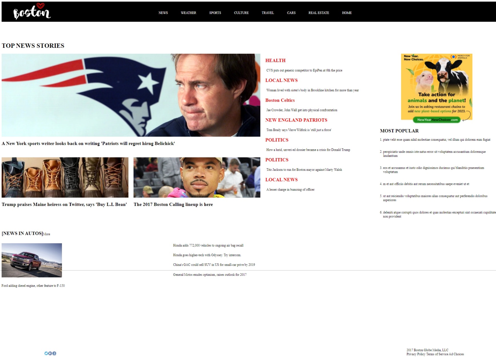The image size is (496, 360).
Task: Click the [NEWS IN AUTOS] heading
Action: (22, 234)
